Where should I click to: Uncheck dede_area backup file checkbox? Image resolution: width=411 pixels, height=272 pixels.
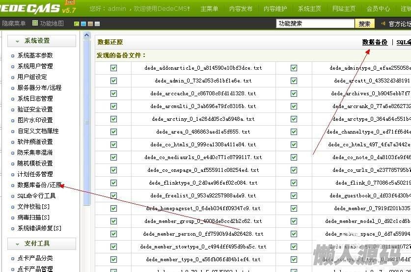click(x=113, y=132)
